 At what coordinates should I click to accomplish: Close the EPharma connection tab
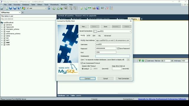19,12
